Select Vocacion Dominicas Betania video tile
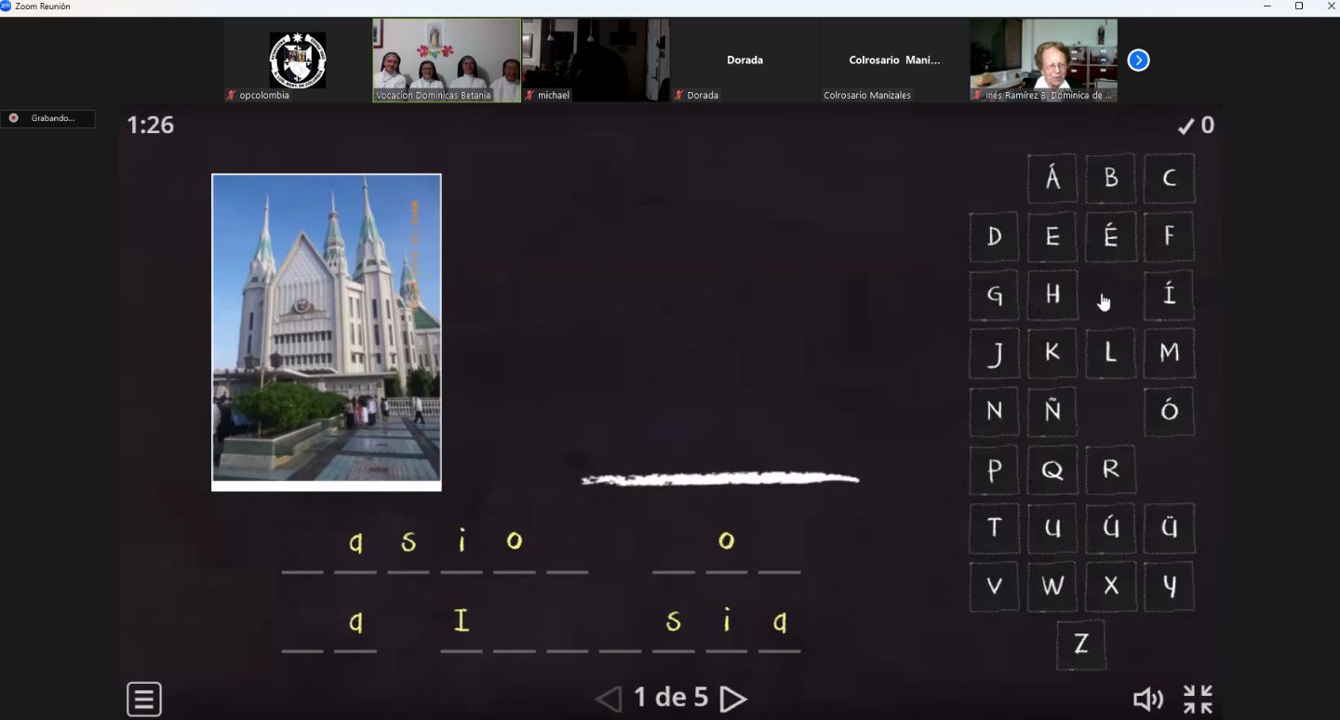 (447, 60)
